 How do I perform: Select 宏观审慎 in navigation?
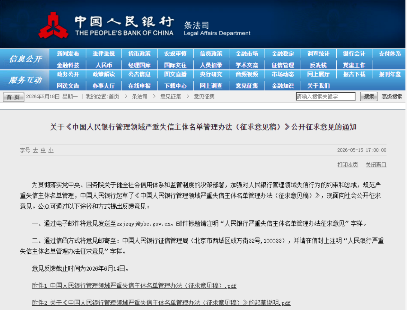pos(175,54)
